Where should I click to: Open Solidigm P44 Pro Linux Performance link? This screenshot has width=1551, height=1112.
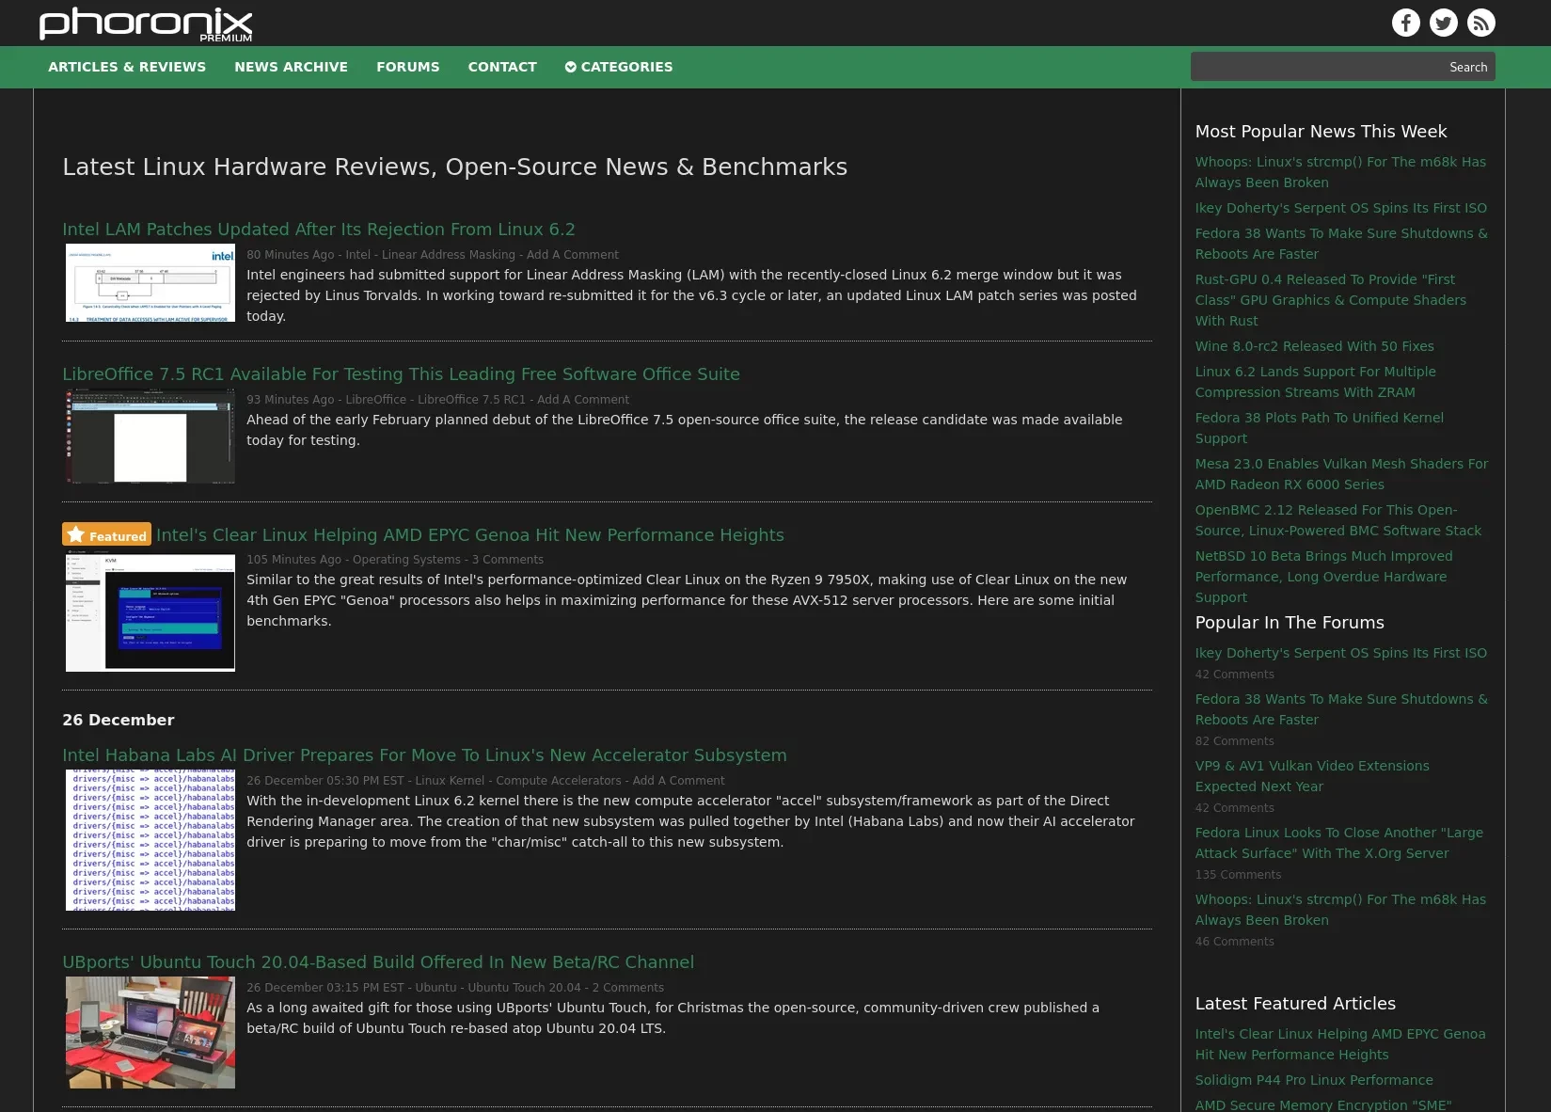click(x=1314, y=1080)
